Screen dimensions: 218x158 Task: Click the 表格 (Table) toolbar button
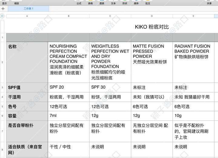90,2
